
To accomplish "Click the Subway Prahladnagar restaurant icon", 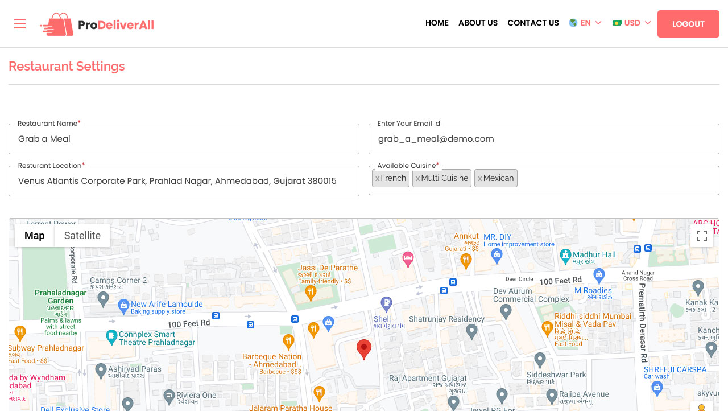I will (20, 332).
